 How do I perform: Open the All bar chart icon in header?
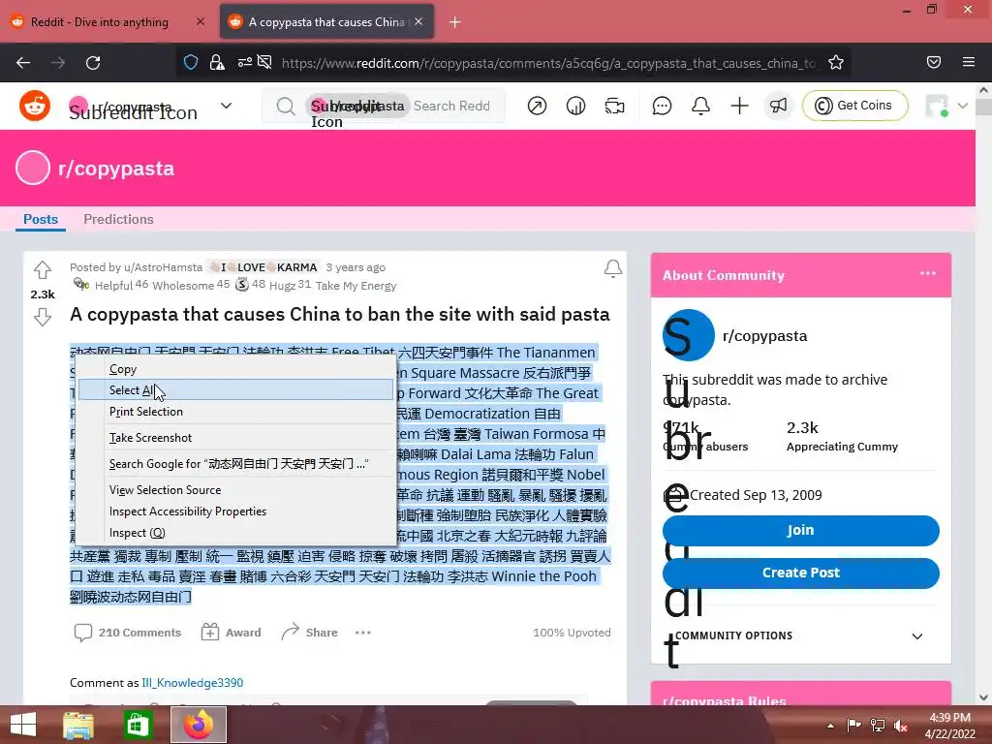tap(575, 106)
